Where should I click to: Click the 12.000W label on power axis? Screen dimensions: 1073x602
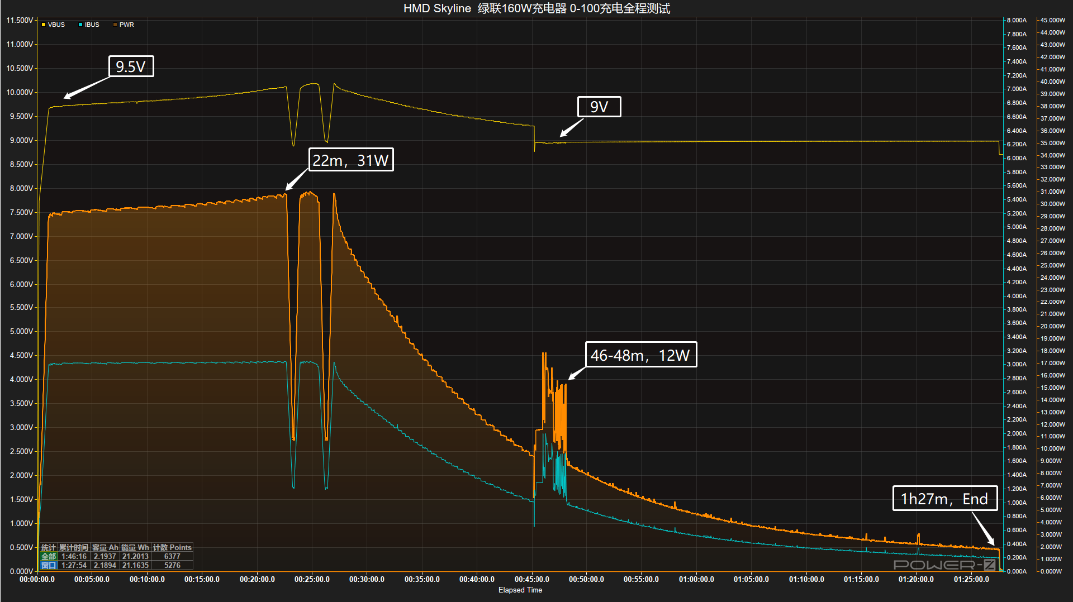(x=1052, y=424)
